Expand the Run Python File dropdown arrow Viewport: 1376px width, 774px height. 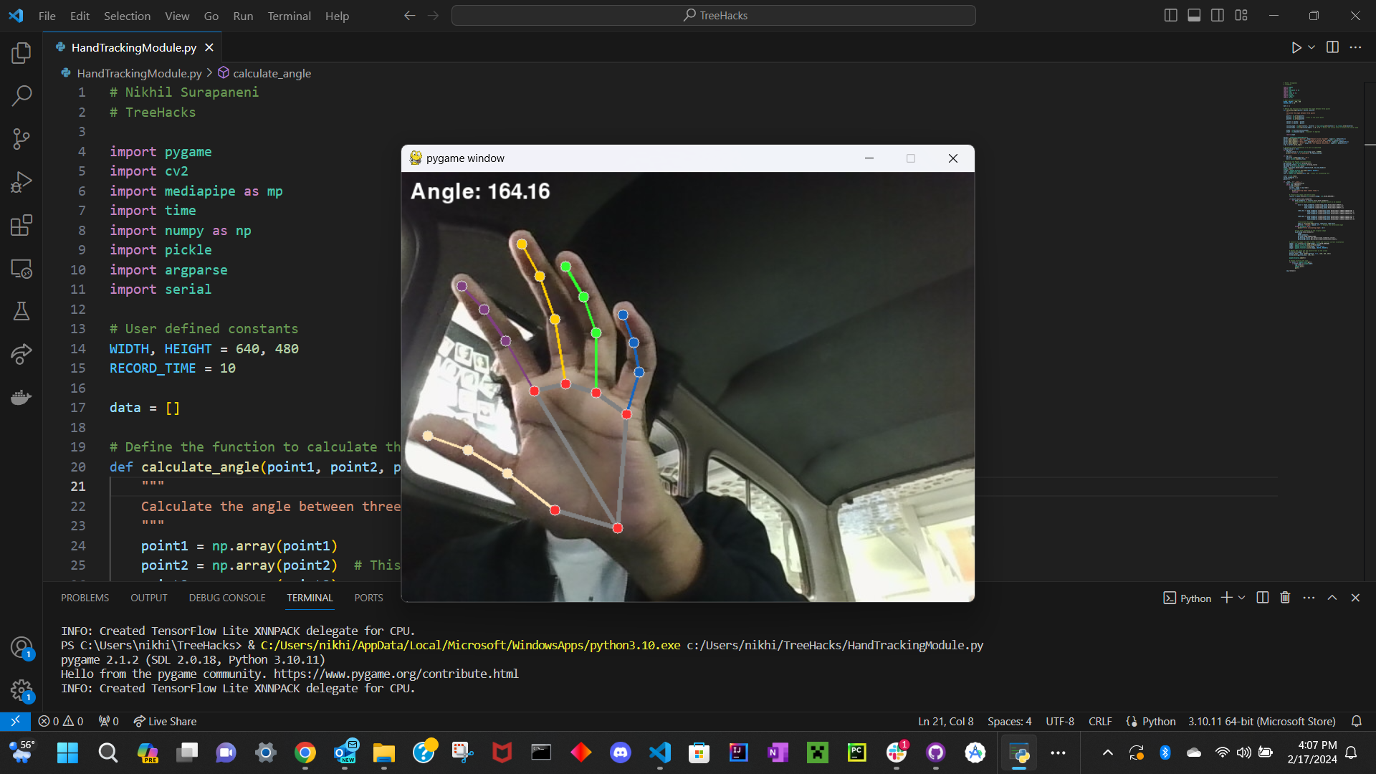tap(1311, 47)
